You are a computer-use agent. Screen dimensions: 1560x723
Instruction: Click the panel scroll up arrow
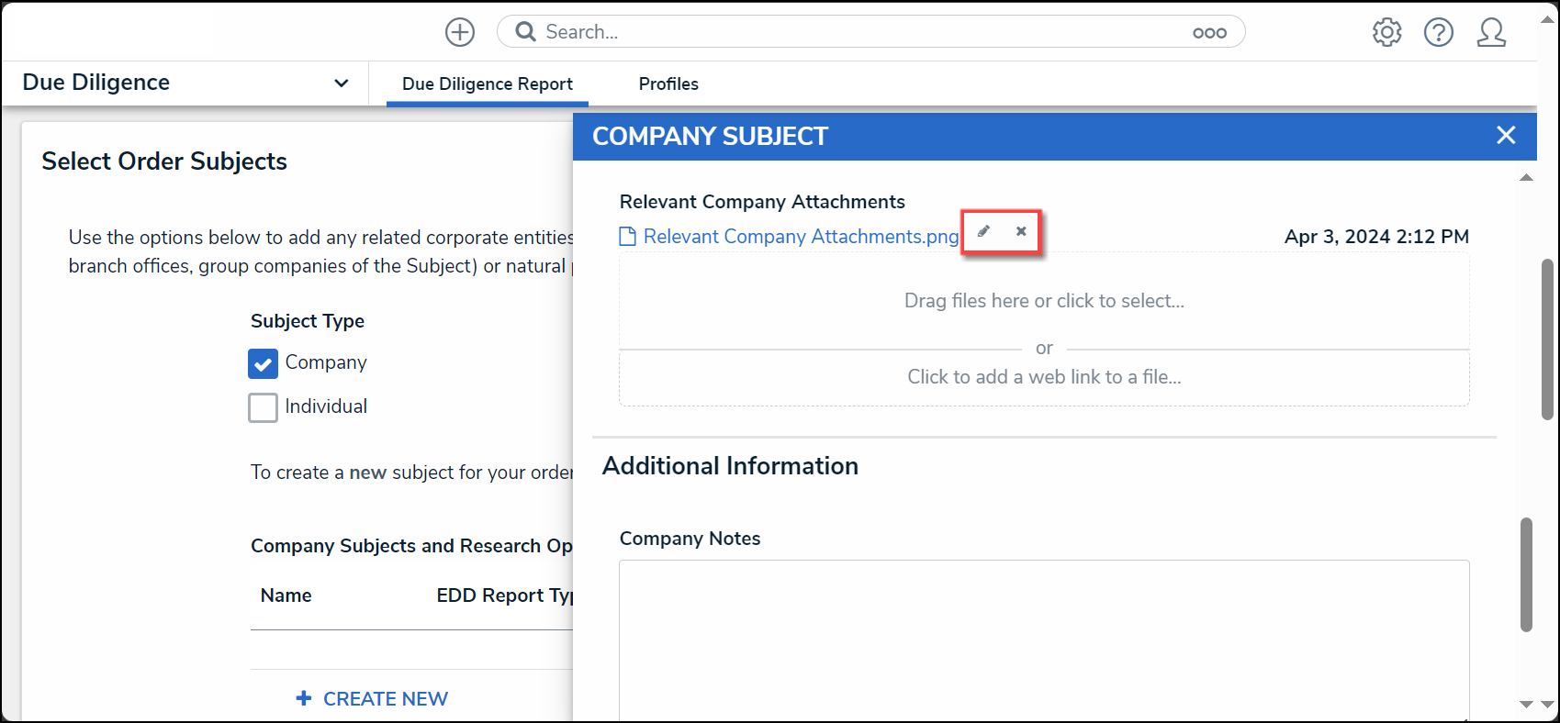point(1526,178)
